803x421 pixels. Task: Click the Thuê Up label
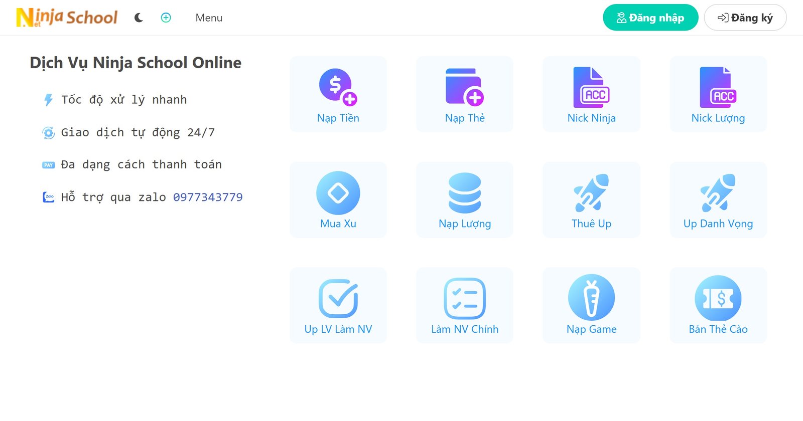[591, 224]
